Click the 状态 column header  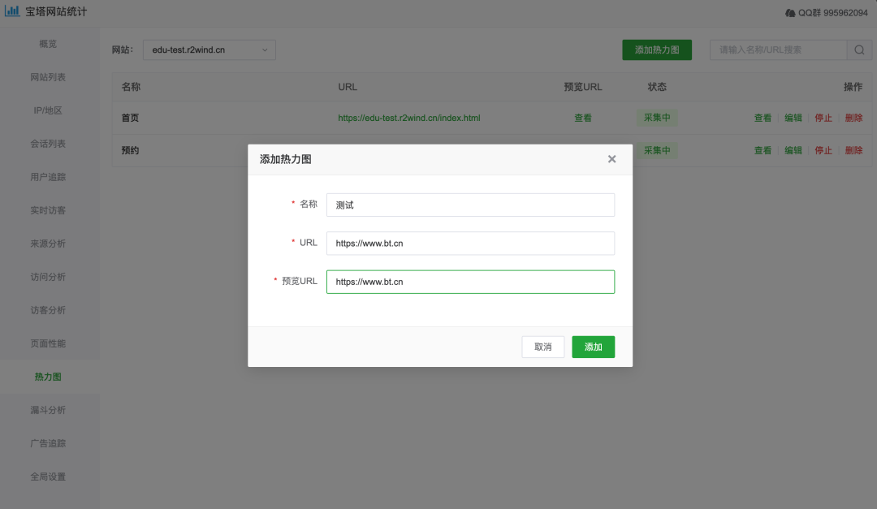pyautogui.click(x=657, y=87)
